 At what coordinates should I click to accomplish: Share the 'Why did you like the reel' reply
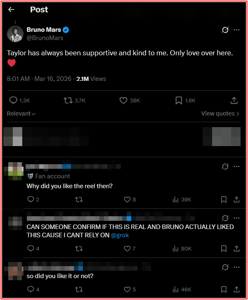coord(236,199)
